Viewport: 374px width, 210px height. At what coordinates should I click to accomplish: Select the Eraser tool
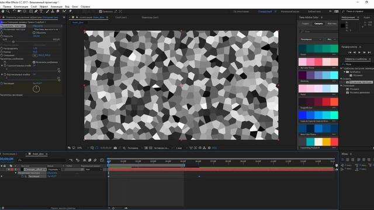(58, 11)
